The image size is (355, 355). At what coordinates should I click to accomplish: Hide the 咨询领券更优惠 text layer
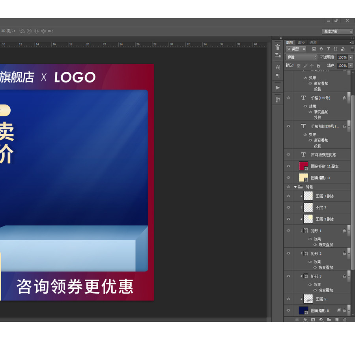point(288,155)
